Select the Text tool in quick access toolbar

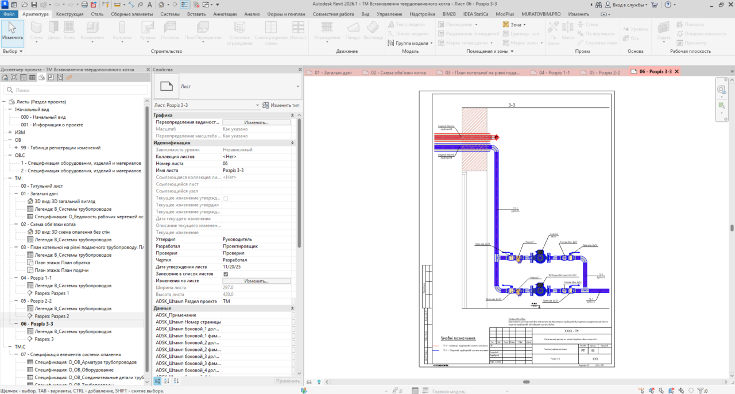(x=149, y=5)
